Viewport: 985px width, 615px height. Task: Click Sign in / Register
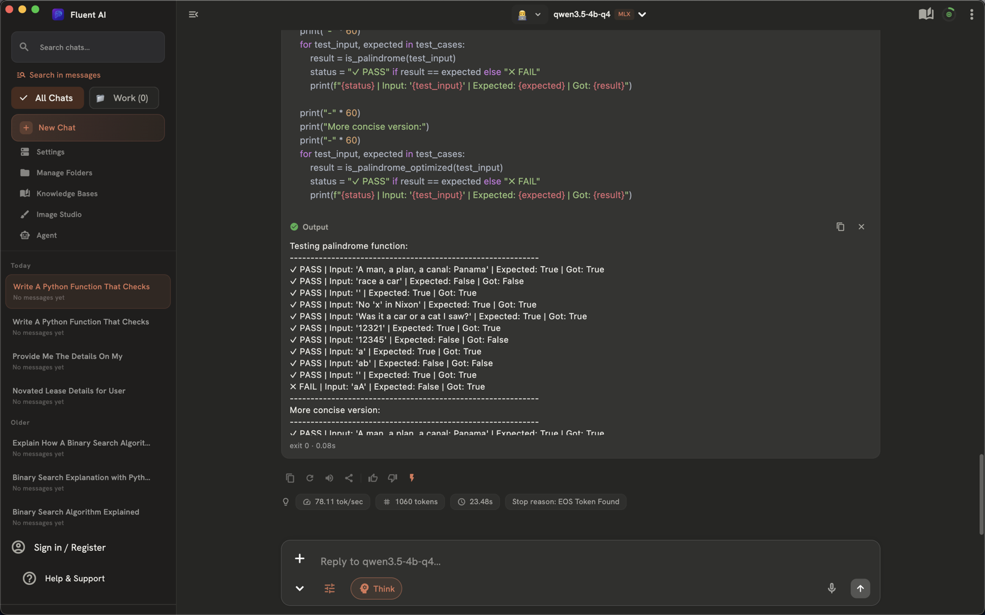[59, 547]
